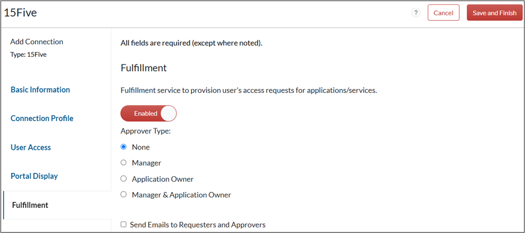Click the All fields are required note

click(x=191, y=43)
